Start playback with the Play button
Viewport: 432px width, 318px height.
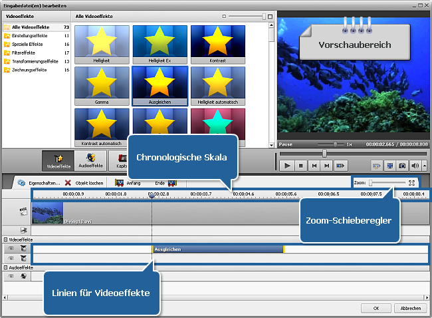click(x=287, y=166)
